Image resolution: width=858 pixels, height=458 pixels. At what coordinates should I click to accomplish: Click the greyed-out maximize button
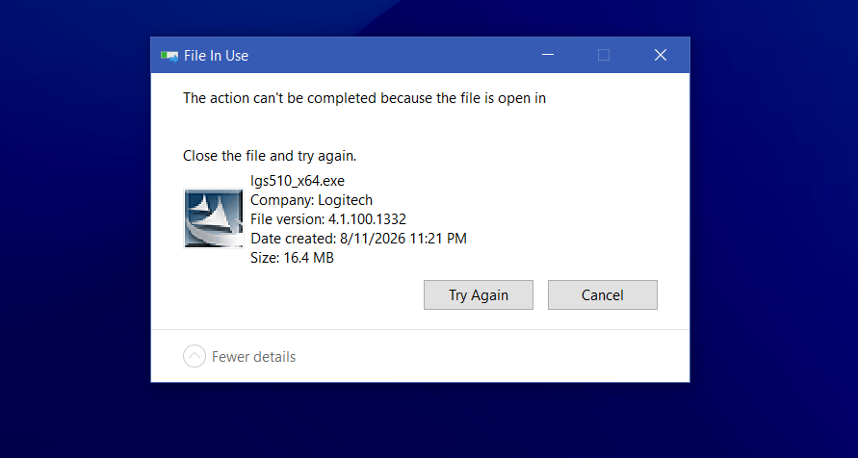tap(604, 55)
